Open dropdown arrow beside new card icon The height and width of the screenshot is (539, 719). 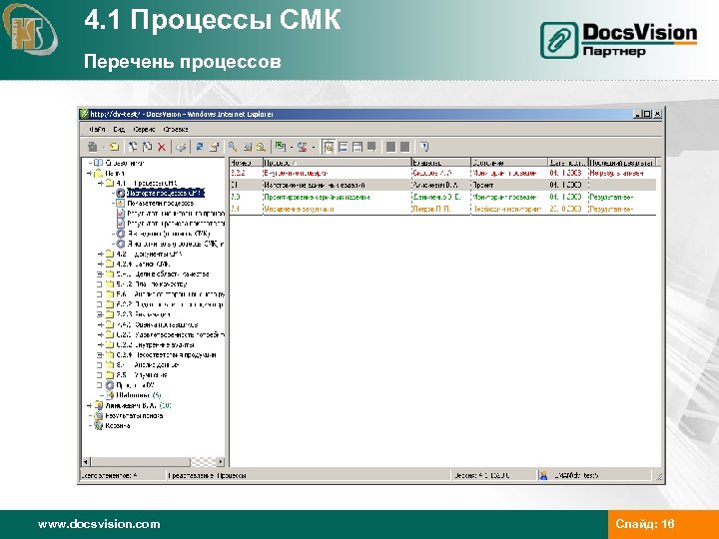tap(103, 147)
